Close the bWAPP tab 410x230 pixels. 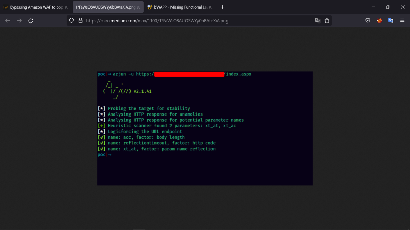[x=210, y=7]
